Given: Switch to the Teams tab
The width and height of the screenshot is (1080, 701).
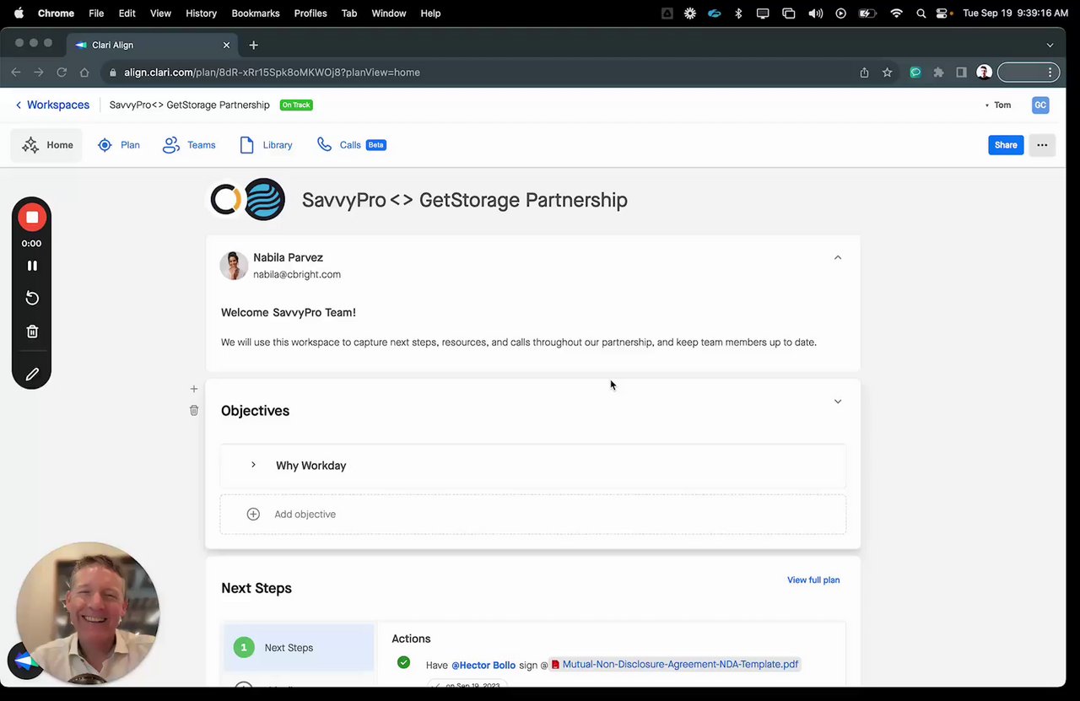Looking at the screenshot, I should pos(189,145).
